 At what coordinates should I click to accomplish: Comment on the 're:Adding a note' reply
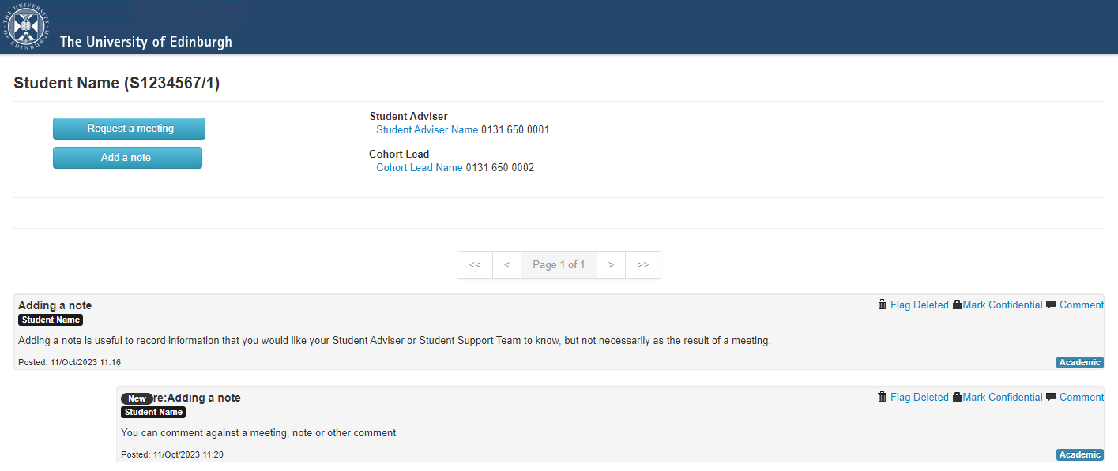click(x=1082, y=397)
